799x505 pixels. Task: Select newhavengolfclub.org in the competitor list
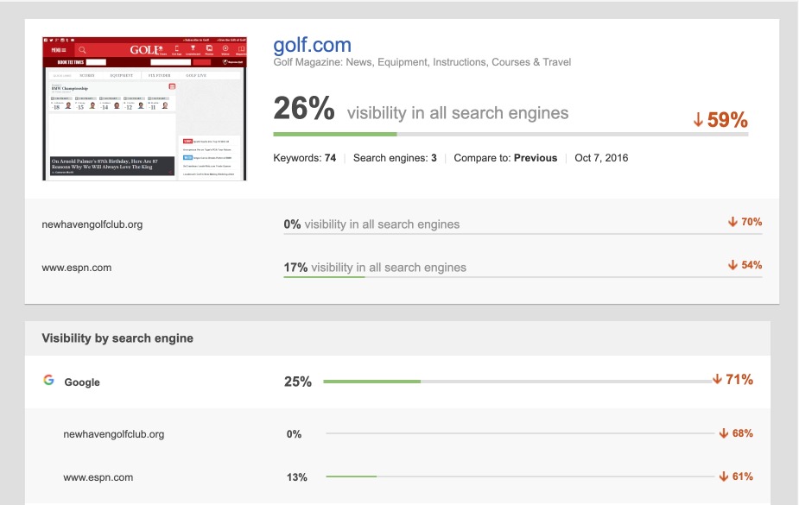click(x=92, y=224)
